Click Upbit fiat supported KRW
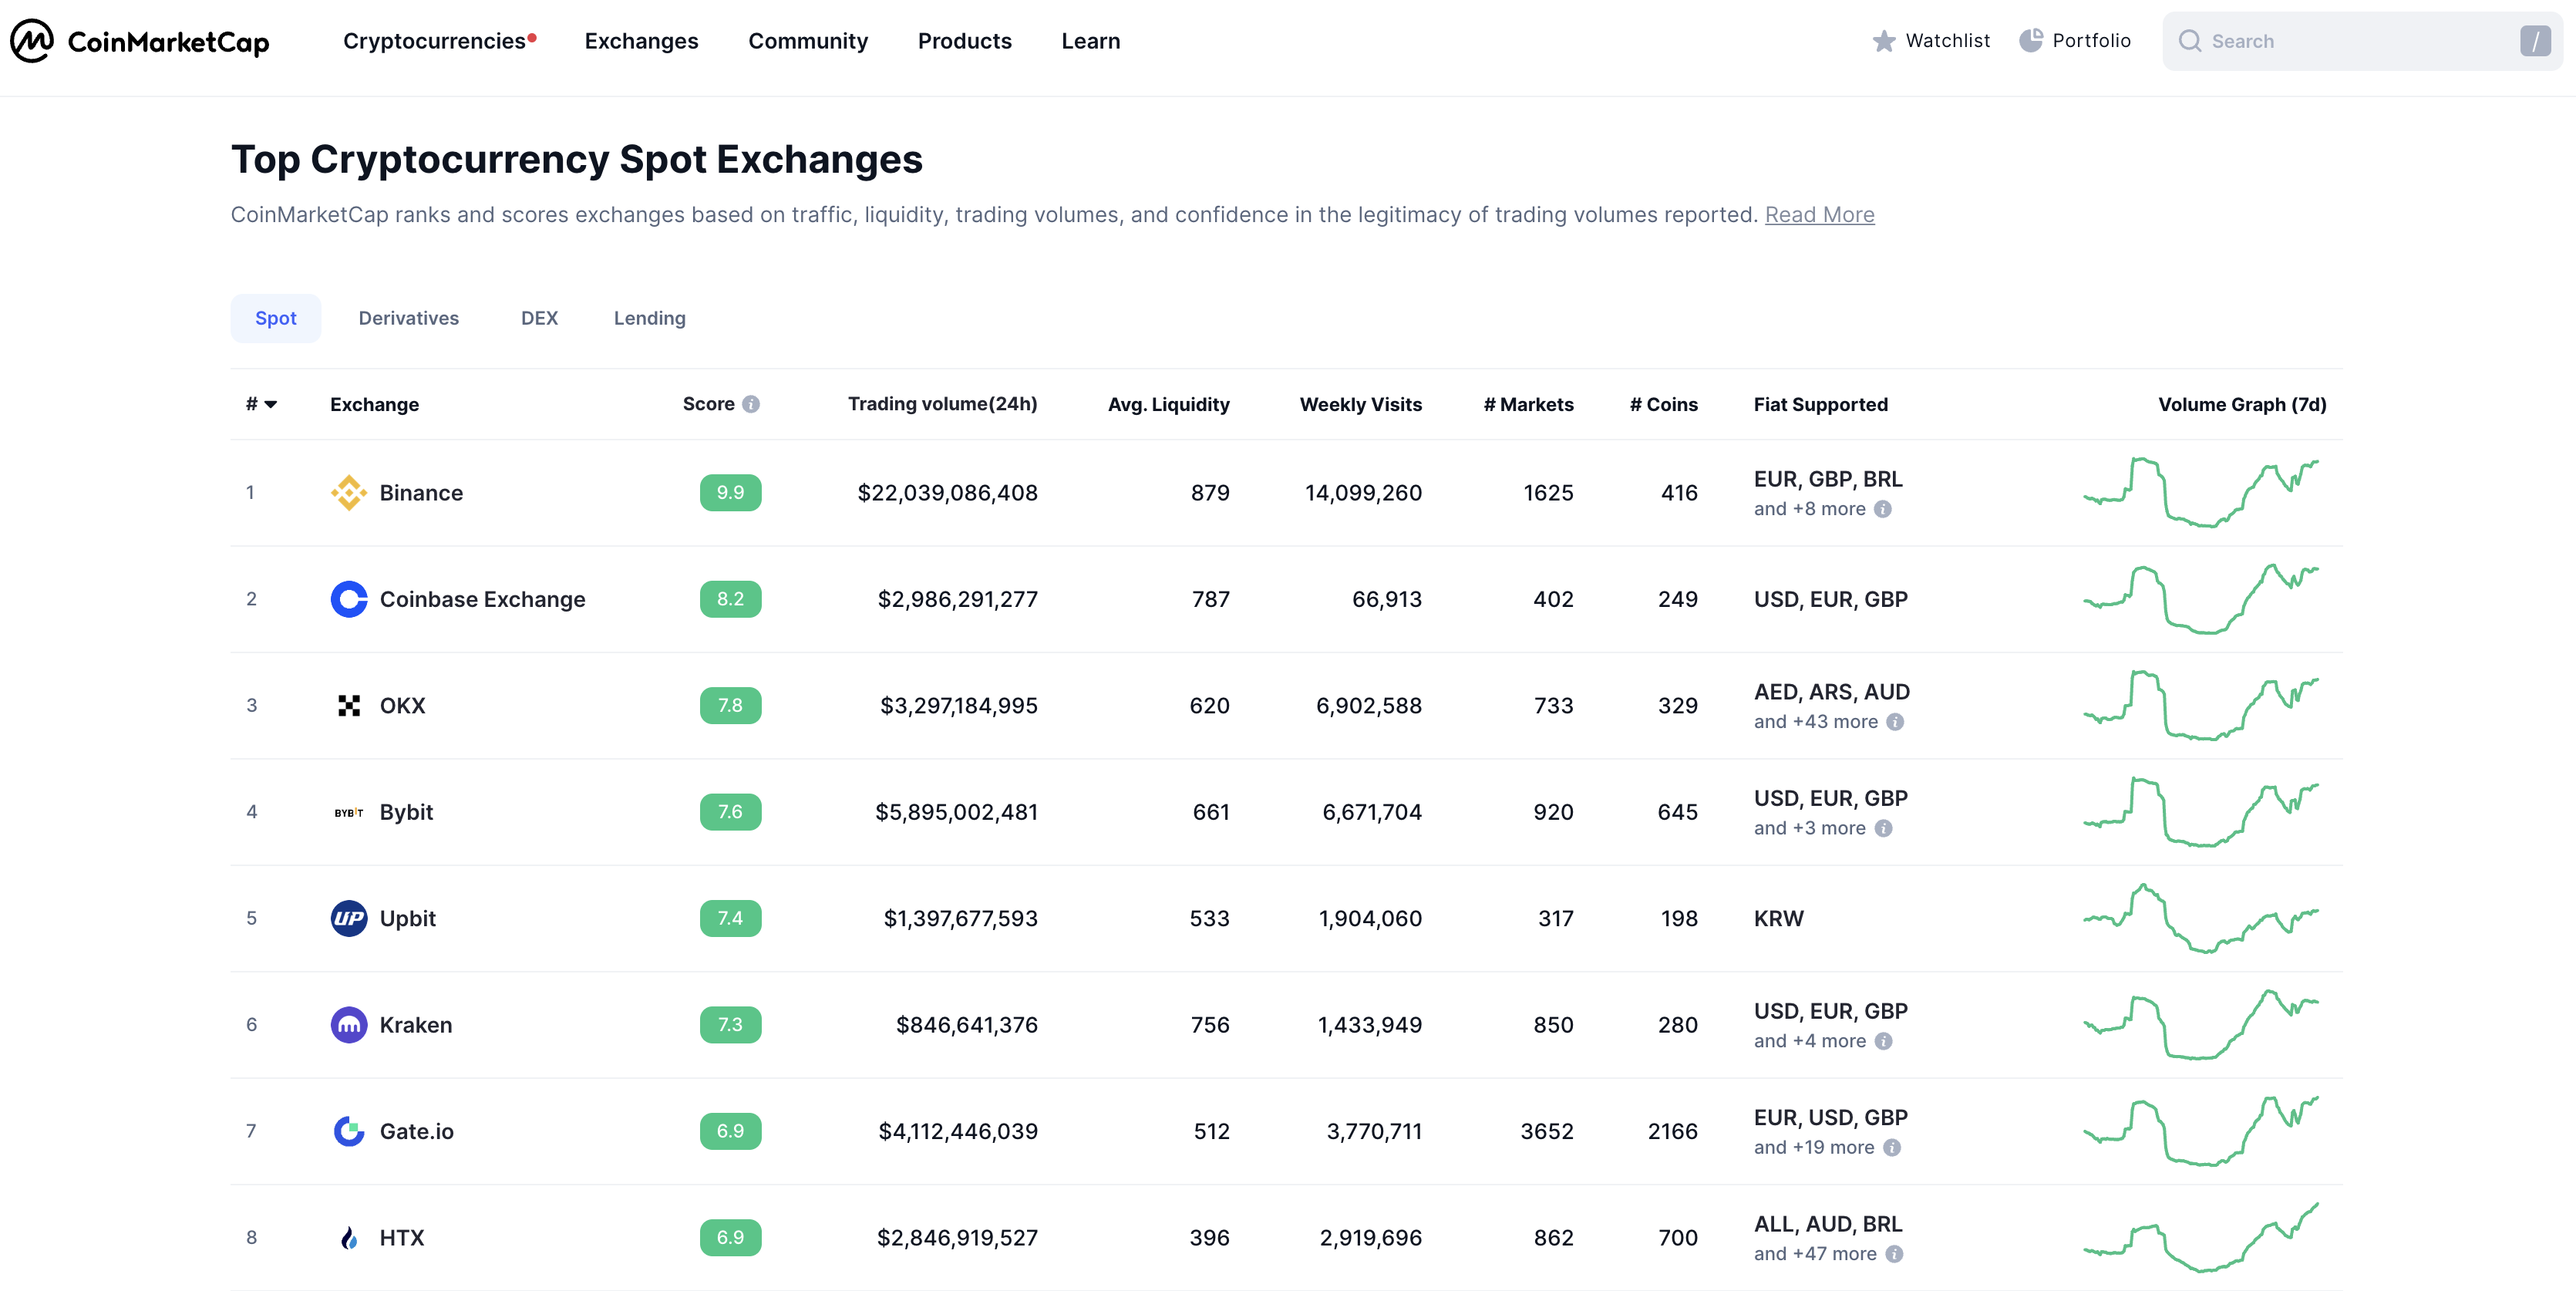2576x1291 pixels. [x=1778, y=918]
